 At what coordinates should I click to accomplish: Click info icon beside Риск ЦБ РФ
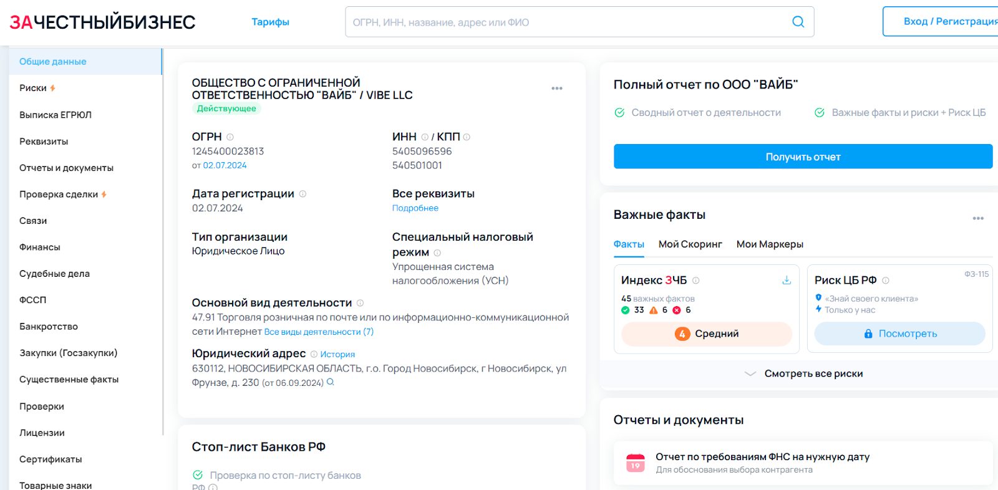click(886, 281)
